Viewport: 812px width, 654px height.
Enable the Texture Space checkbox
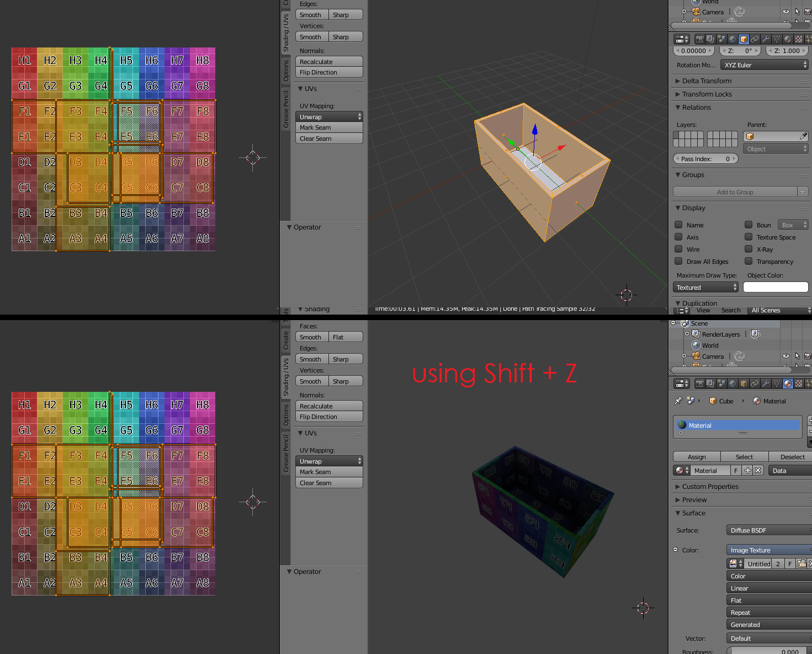click(x=749, y=237)
